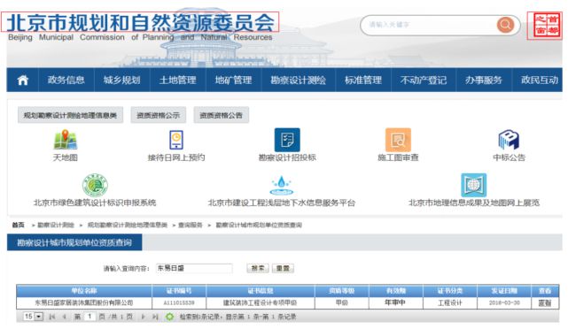Screen dimensions: 568x329
Task: Open 地理信息成果及地图网上展览 globe icon
Action: [473, 185]
